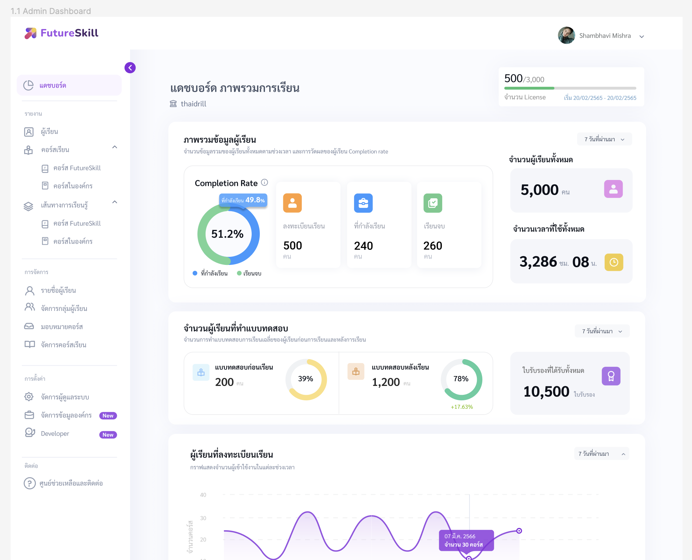Viewport: 692px width, 560px height.
Task: Click the คอร์สเรียน cube stack icon
Action: point(28,150)
